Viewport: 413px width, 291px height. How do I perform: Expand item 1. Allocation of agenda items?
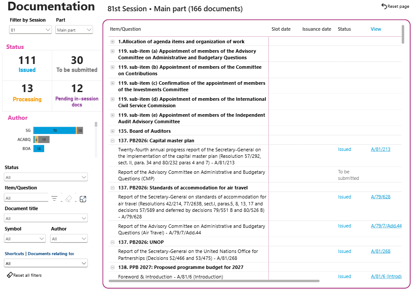pos(113,42)
